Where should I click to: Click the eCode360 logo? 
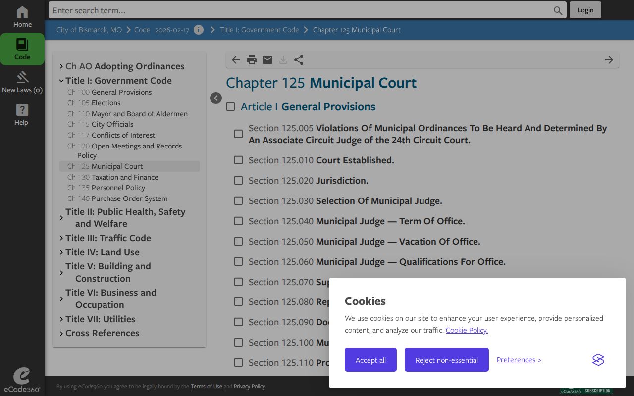click(22, 380)
